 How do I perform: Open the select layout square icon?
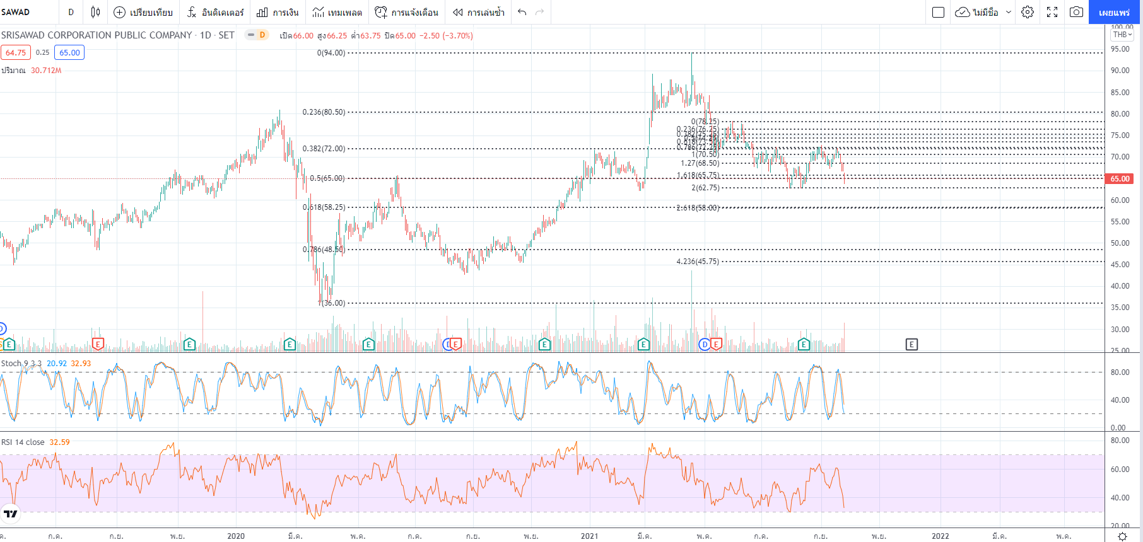(938, 12)
